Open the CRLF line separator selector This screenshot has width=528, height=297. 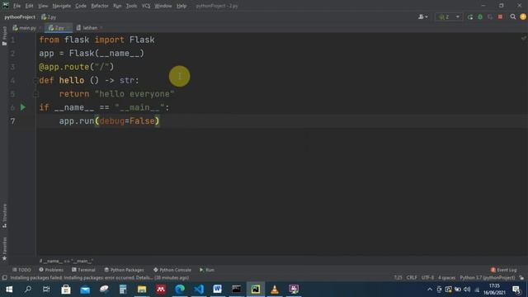pyautogui.click(x=412, y=278)
